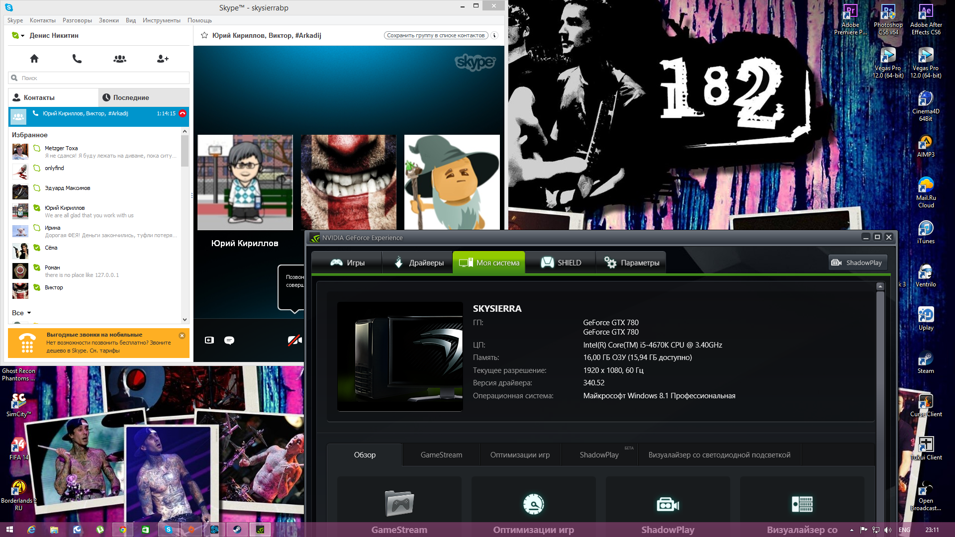Viewport: 955px width, 537px height.
Task: Click the GameStream folder gamepad icon
Action: pos(399,504)
